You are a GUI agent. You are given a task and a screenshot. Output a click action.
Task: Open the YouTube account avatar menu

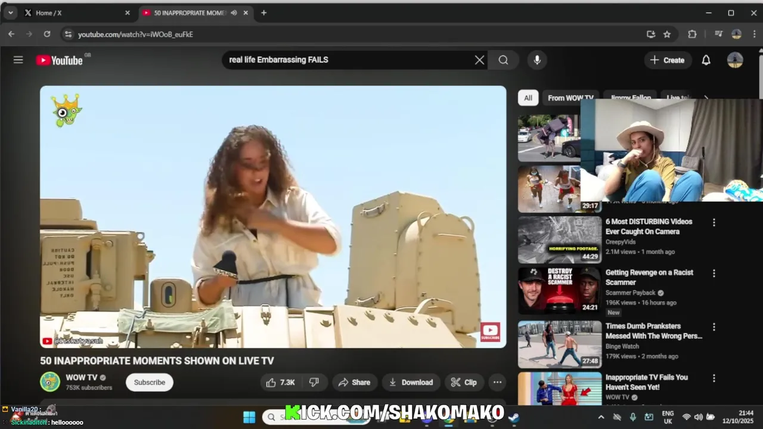coord(735,60)
